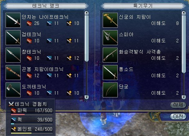
Task: Click the 테크닉 랭크 panel header
Action: (46, 6)
